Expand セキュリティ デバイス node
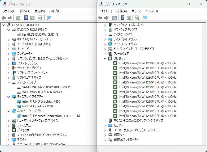Image resolution: width=207 pixels, height=152 pixels. click(8, 68)
